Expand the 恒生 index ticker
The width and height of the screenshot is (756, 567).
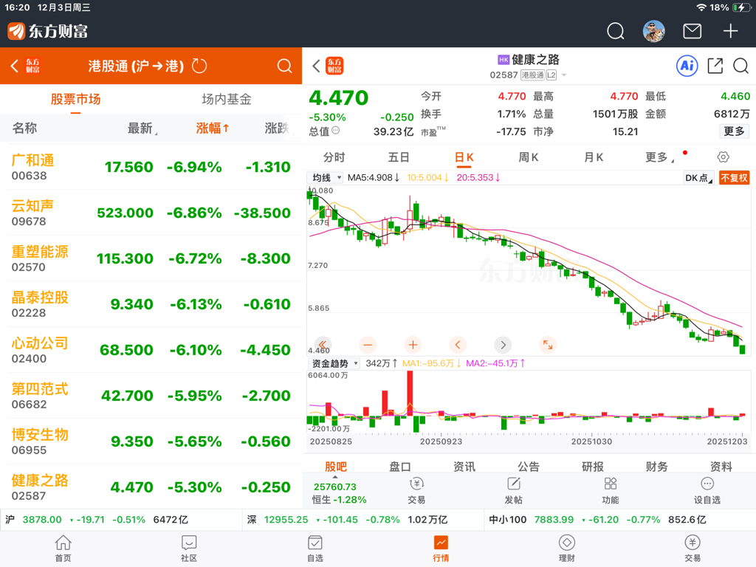click(x=340, y=492)
